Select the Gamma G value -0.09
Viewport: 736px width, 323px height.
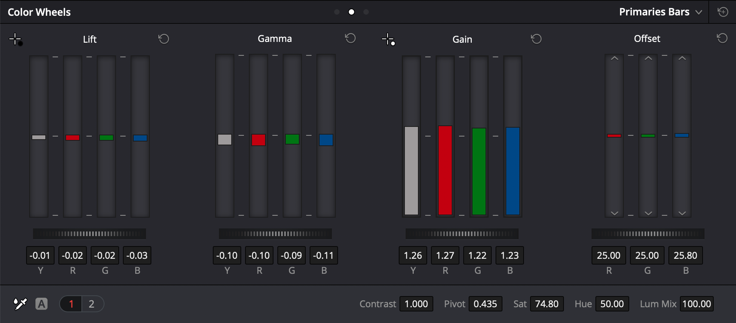(292, 255)
